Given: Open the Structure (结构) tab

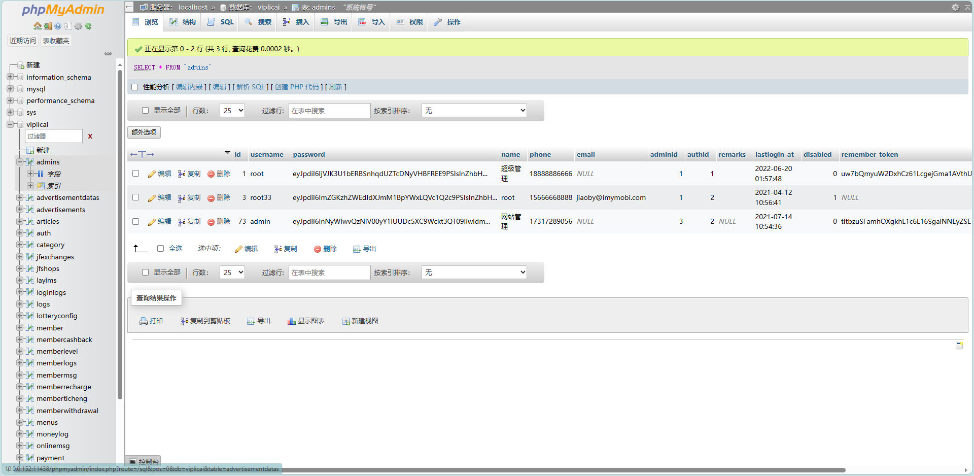Looking at the screenshot, I should pyautogui.click(x=183, y=22).
